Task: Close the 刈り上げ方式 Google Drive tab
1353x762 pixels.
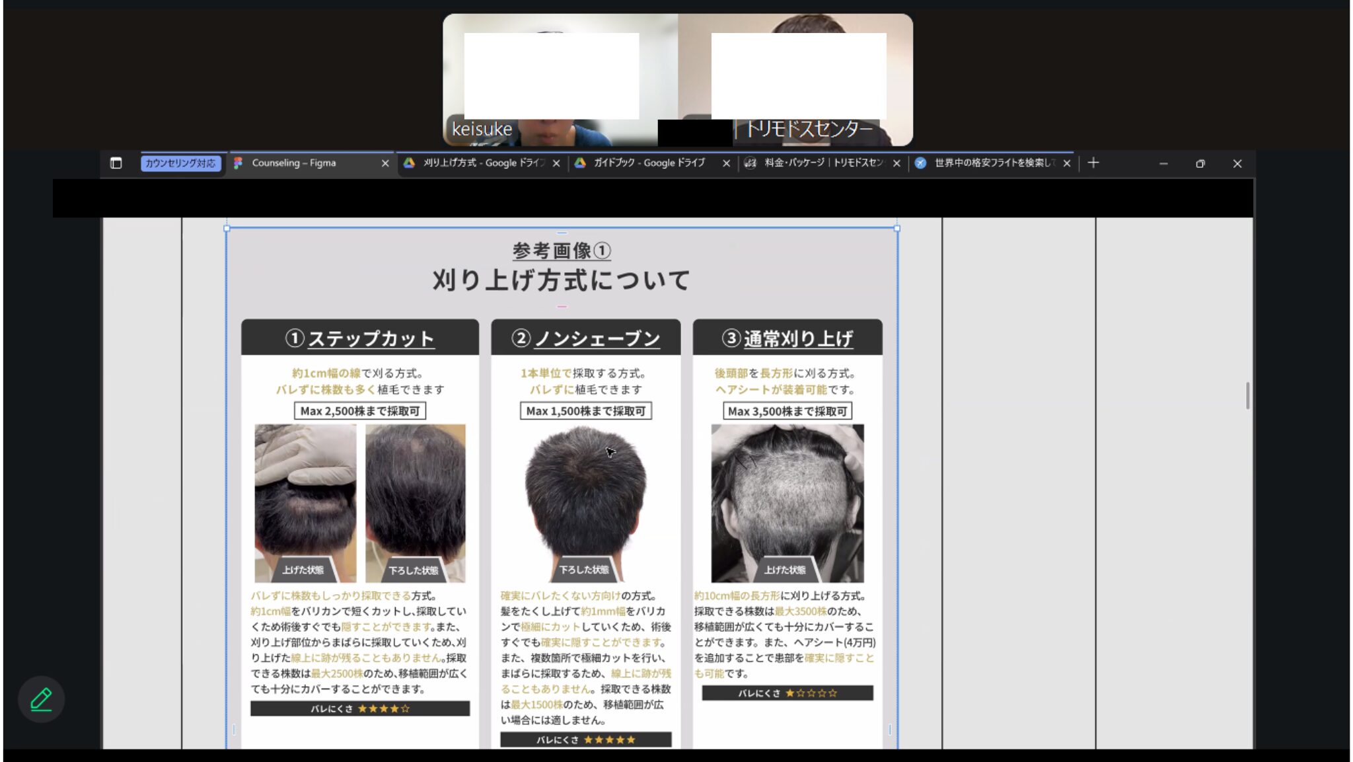Action: pos(556,163)
